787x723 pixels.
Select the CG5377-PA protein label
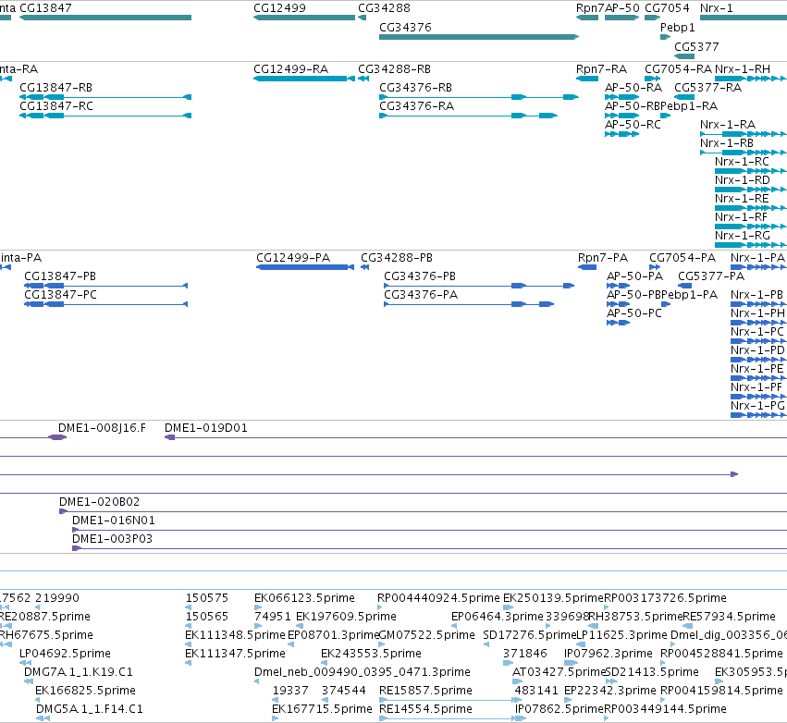tap(711, 276)
